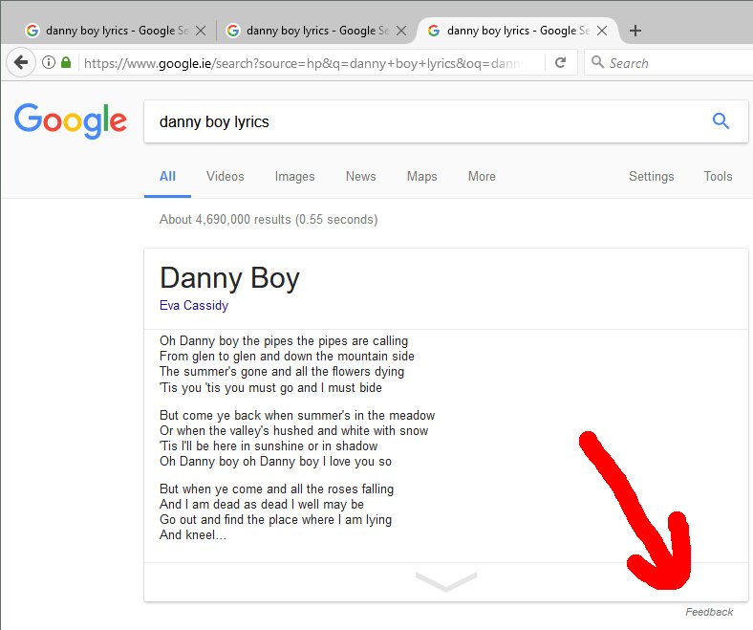Open search Tools options
Viewport: 753px width, 630px height.
(718, 176)
